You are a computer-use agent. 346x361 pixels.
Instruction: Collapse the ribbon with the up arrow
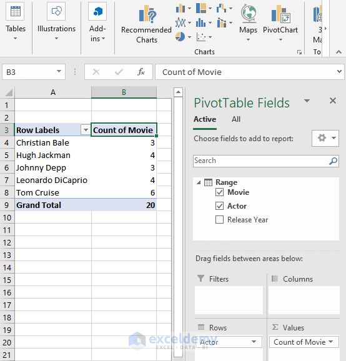(x=339, y=52)
